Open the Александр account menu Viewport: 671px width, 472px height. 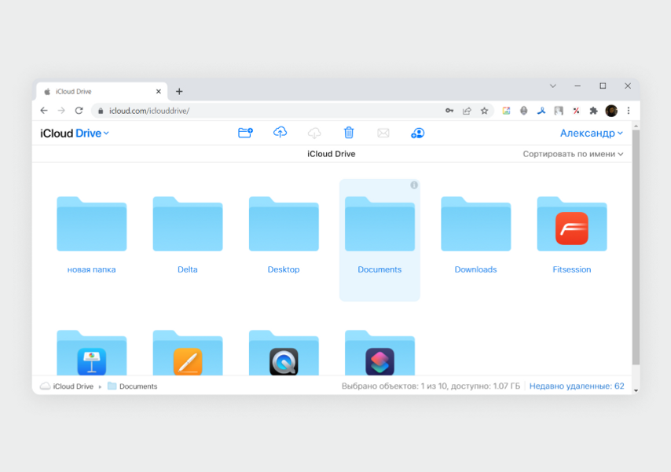(x=592, y=133)
